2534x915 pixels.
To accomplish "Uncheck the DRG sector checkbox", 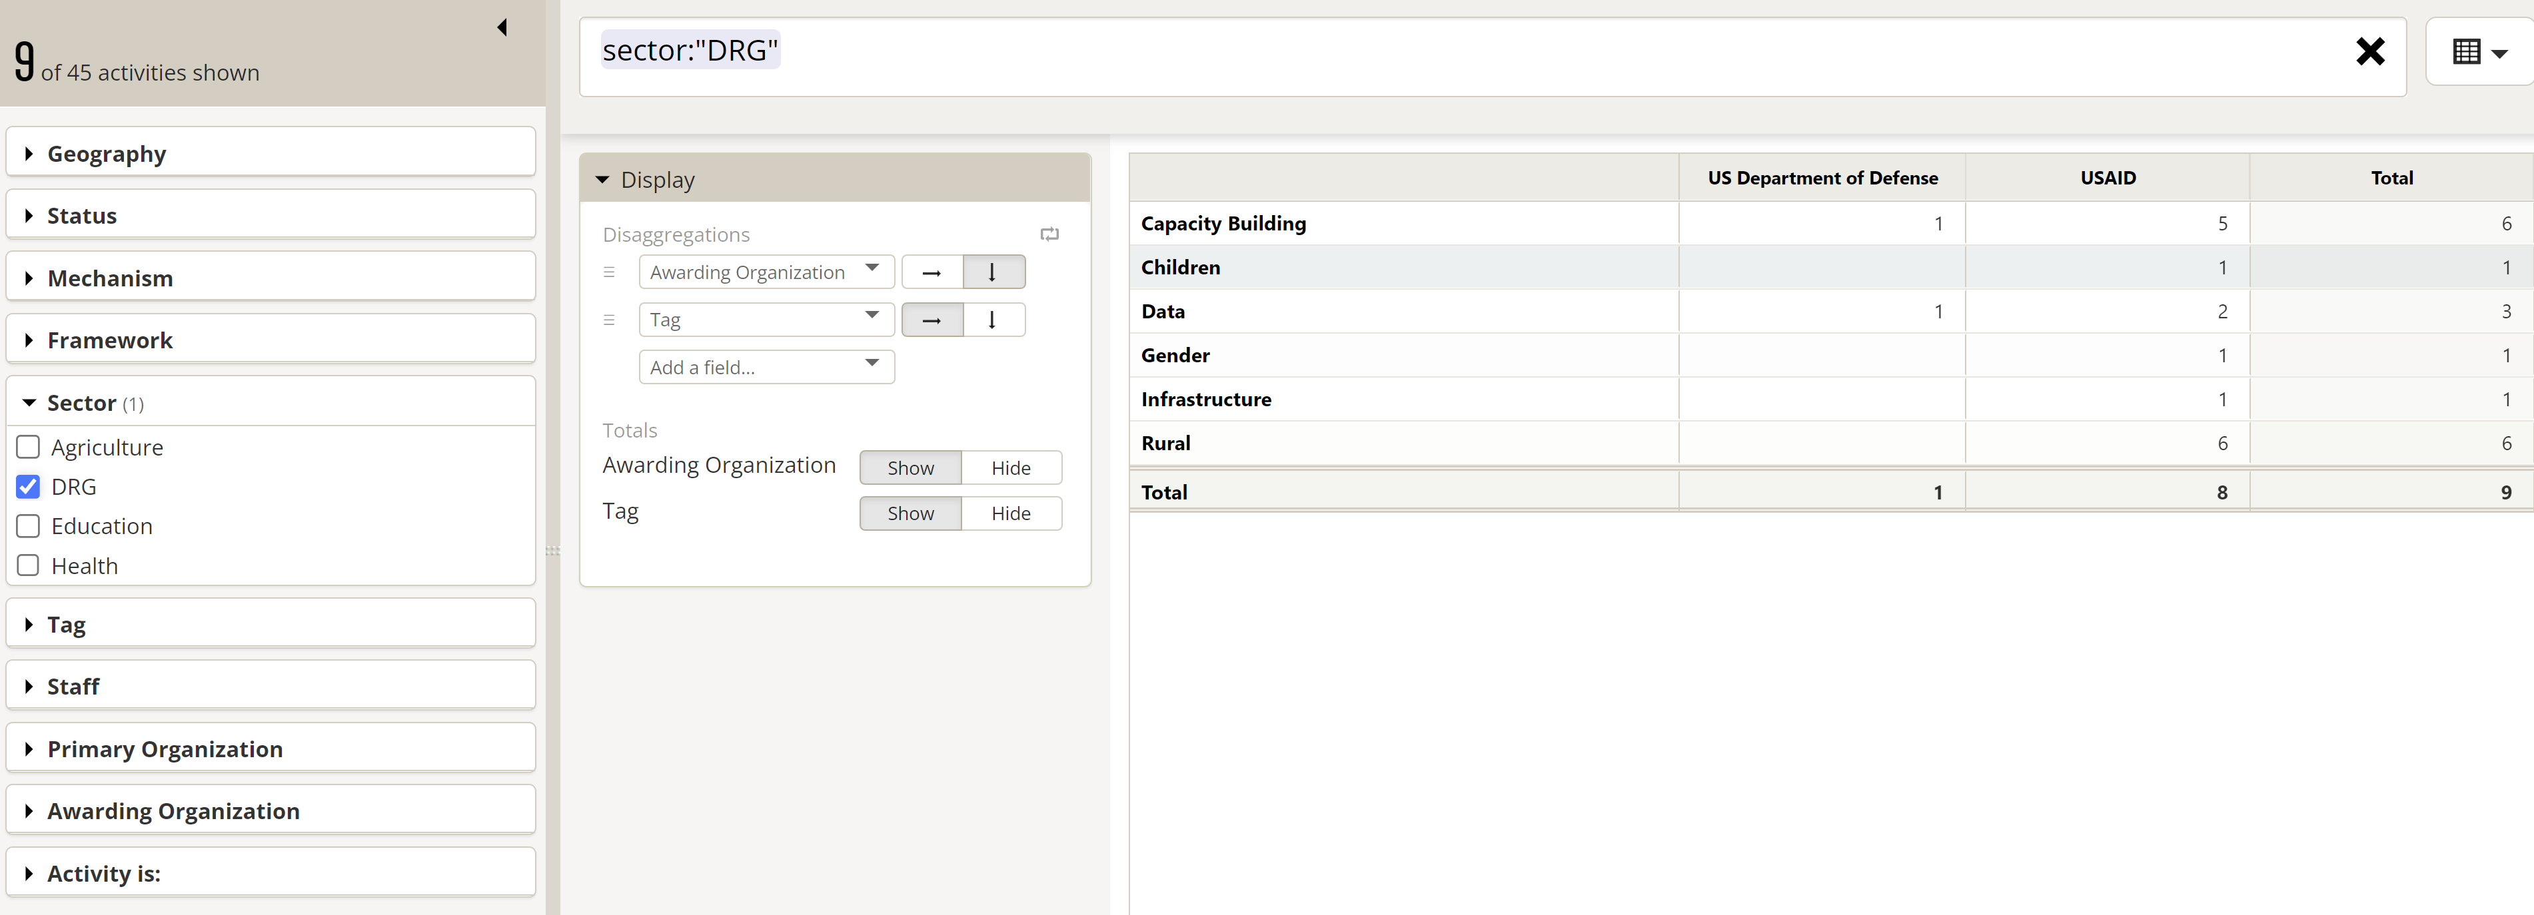I will coord(29,487).
